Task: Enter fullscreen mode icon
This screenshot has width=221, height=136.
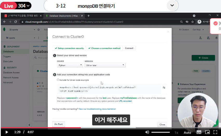Action: click(215, 132)
